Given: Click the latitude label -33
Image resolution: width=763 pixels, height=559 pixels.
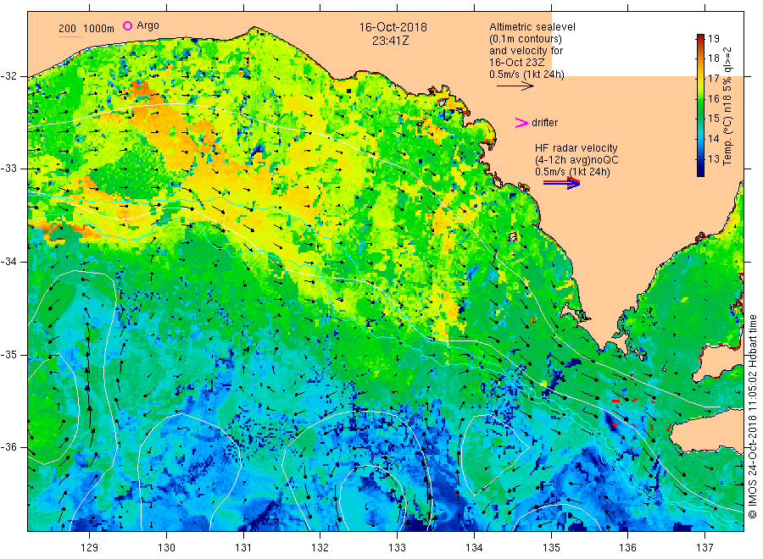Looking at the screenshot, I should click(8, 169).
